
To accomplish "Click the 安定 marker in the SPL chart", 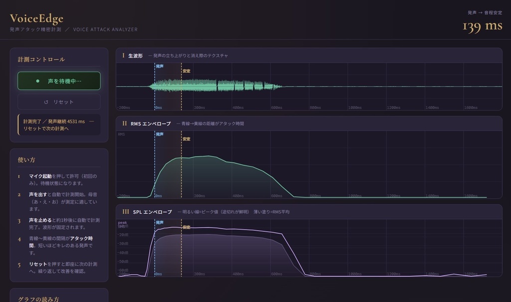I will (x=187, y=227).
